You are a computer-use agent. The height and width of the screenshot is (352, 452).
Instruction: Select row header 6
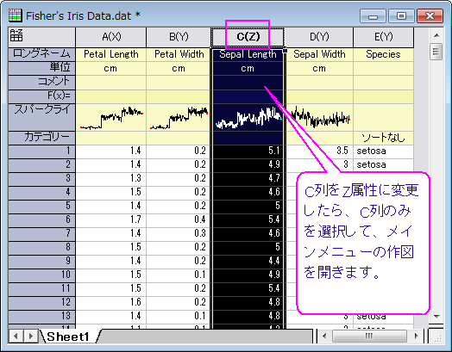click(x=41, y=219)
